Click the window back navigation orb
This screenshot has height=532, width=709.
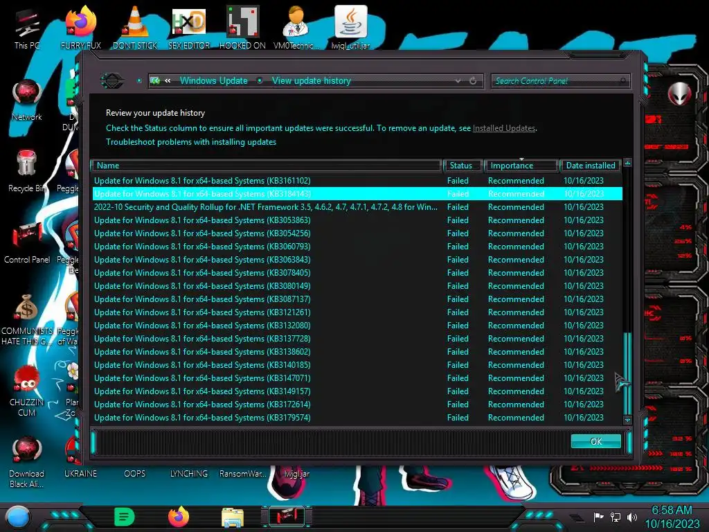(x=111, y=81)
